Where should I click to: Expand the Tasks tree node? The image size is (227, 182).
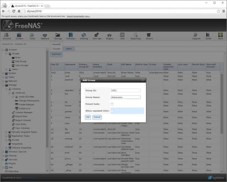3,77
